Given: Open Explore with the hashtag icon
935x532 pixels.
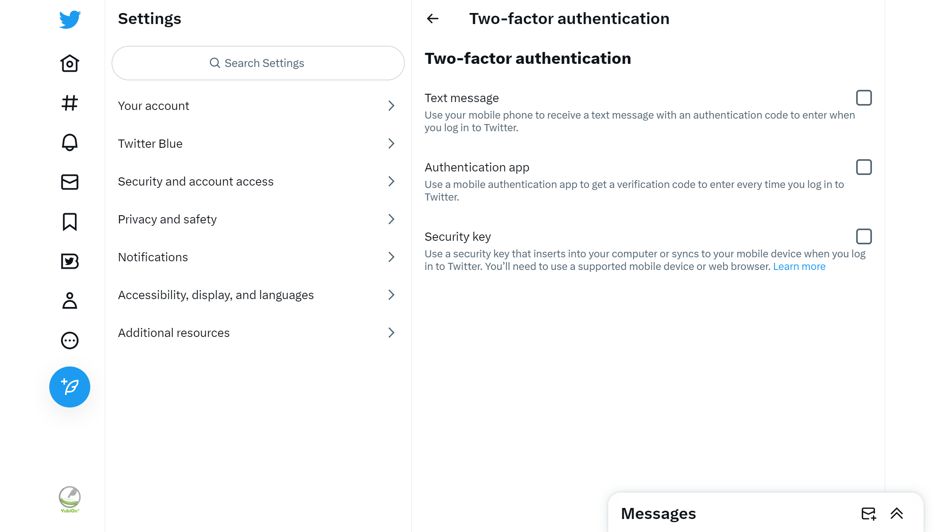Looking at the screenshot, I should pos(70,103).
